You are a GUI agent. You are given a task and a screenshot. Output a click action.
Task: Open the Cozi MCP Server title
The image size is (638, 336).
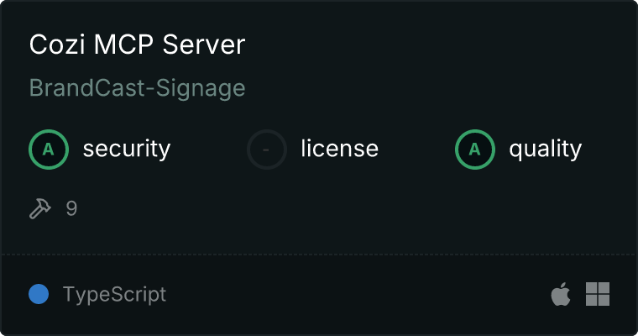coord(137,45)
